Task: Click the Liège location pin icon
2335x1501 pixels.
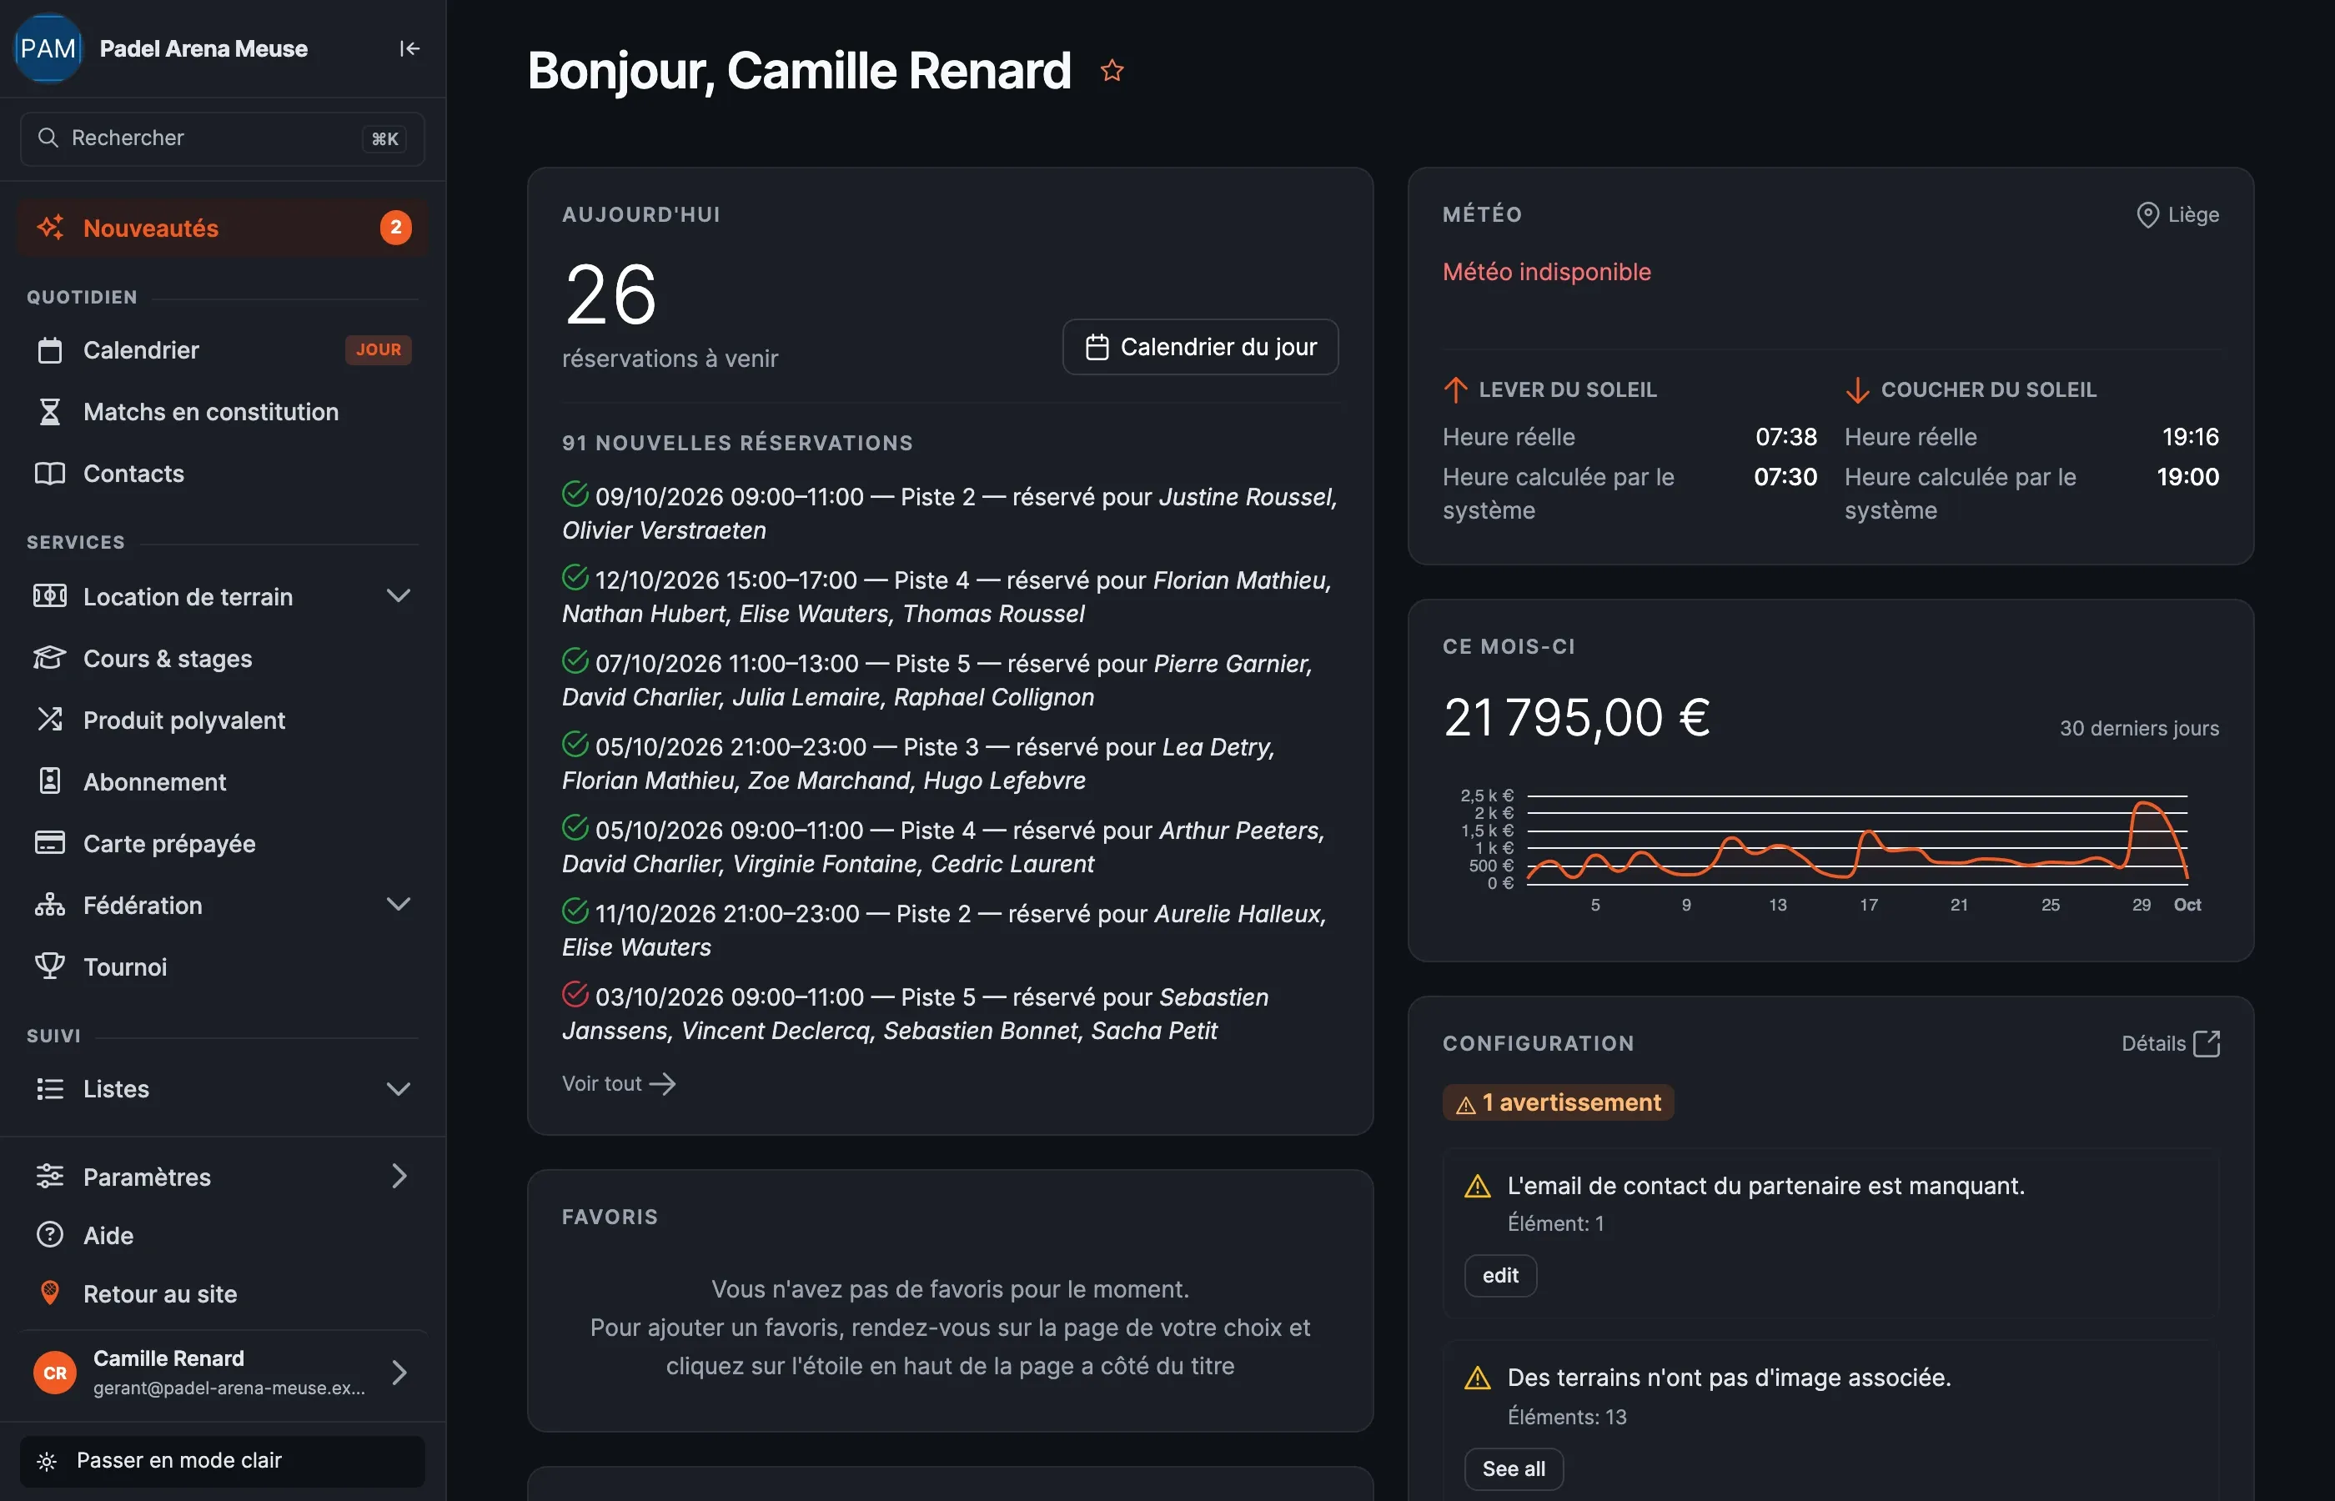Action: click(2147, 214)
